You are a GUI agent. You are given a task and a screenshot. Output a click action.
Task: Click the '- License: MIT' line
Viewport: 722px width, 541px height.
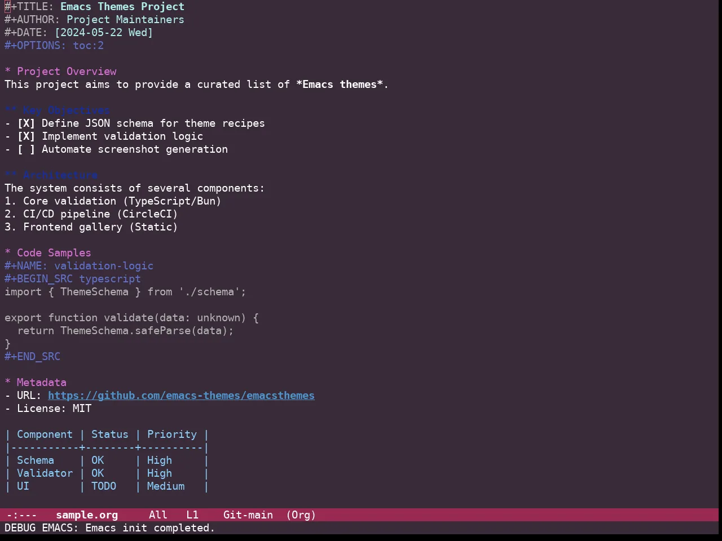[48, 409]
